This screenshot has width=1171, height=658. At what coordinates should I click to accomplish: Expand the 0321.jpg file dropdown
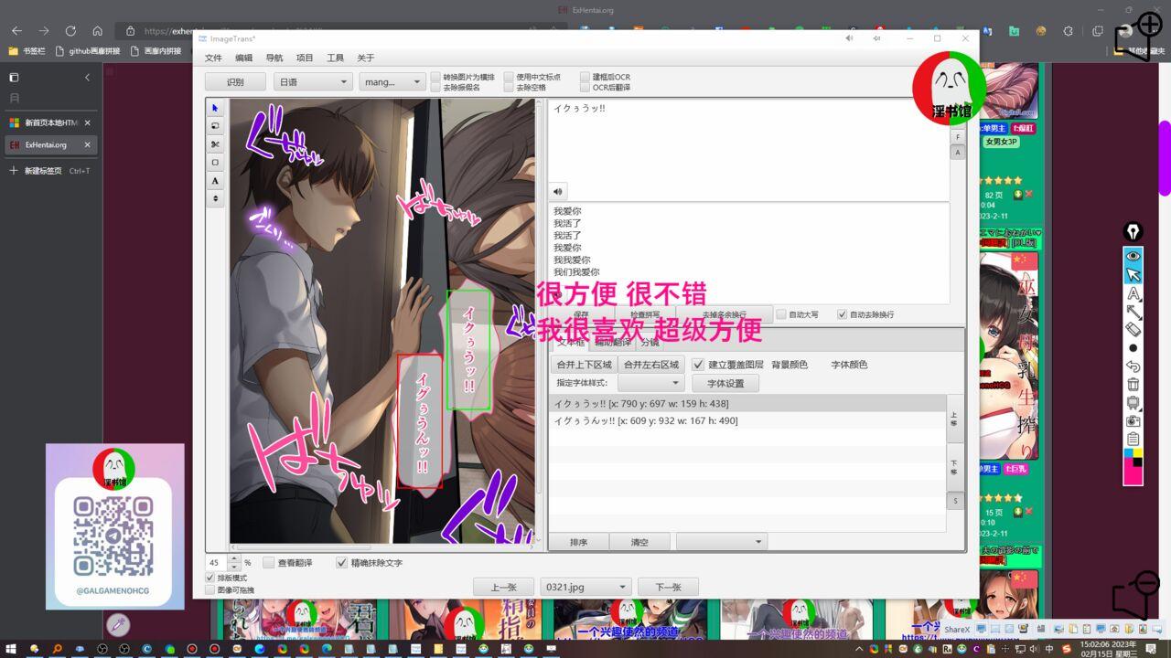point(585,587)
